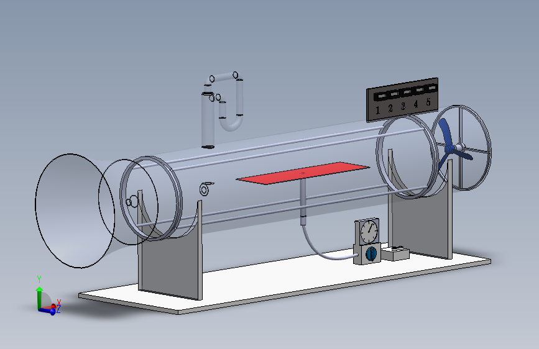The image size is (539, 349).
Task: Select the blue Z axis arrow of the triad
Action: click(x=48, y=311)
